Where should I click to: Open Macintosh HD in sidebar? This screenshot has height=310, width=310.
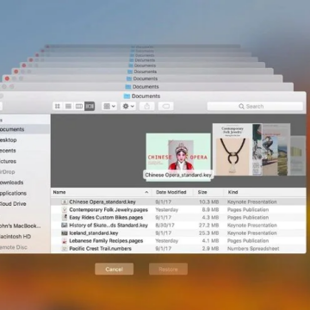pos(15,237)
